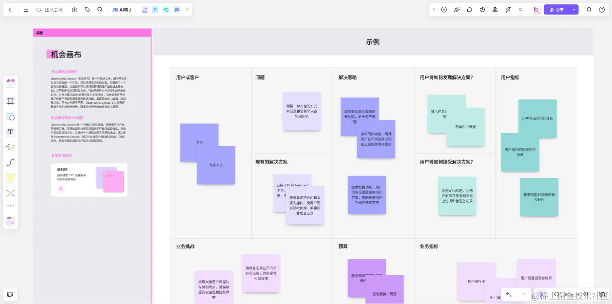Select the 学生 sticky note
The image size is (612, 304).
point(199,142)
